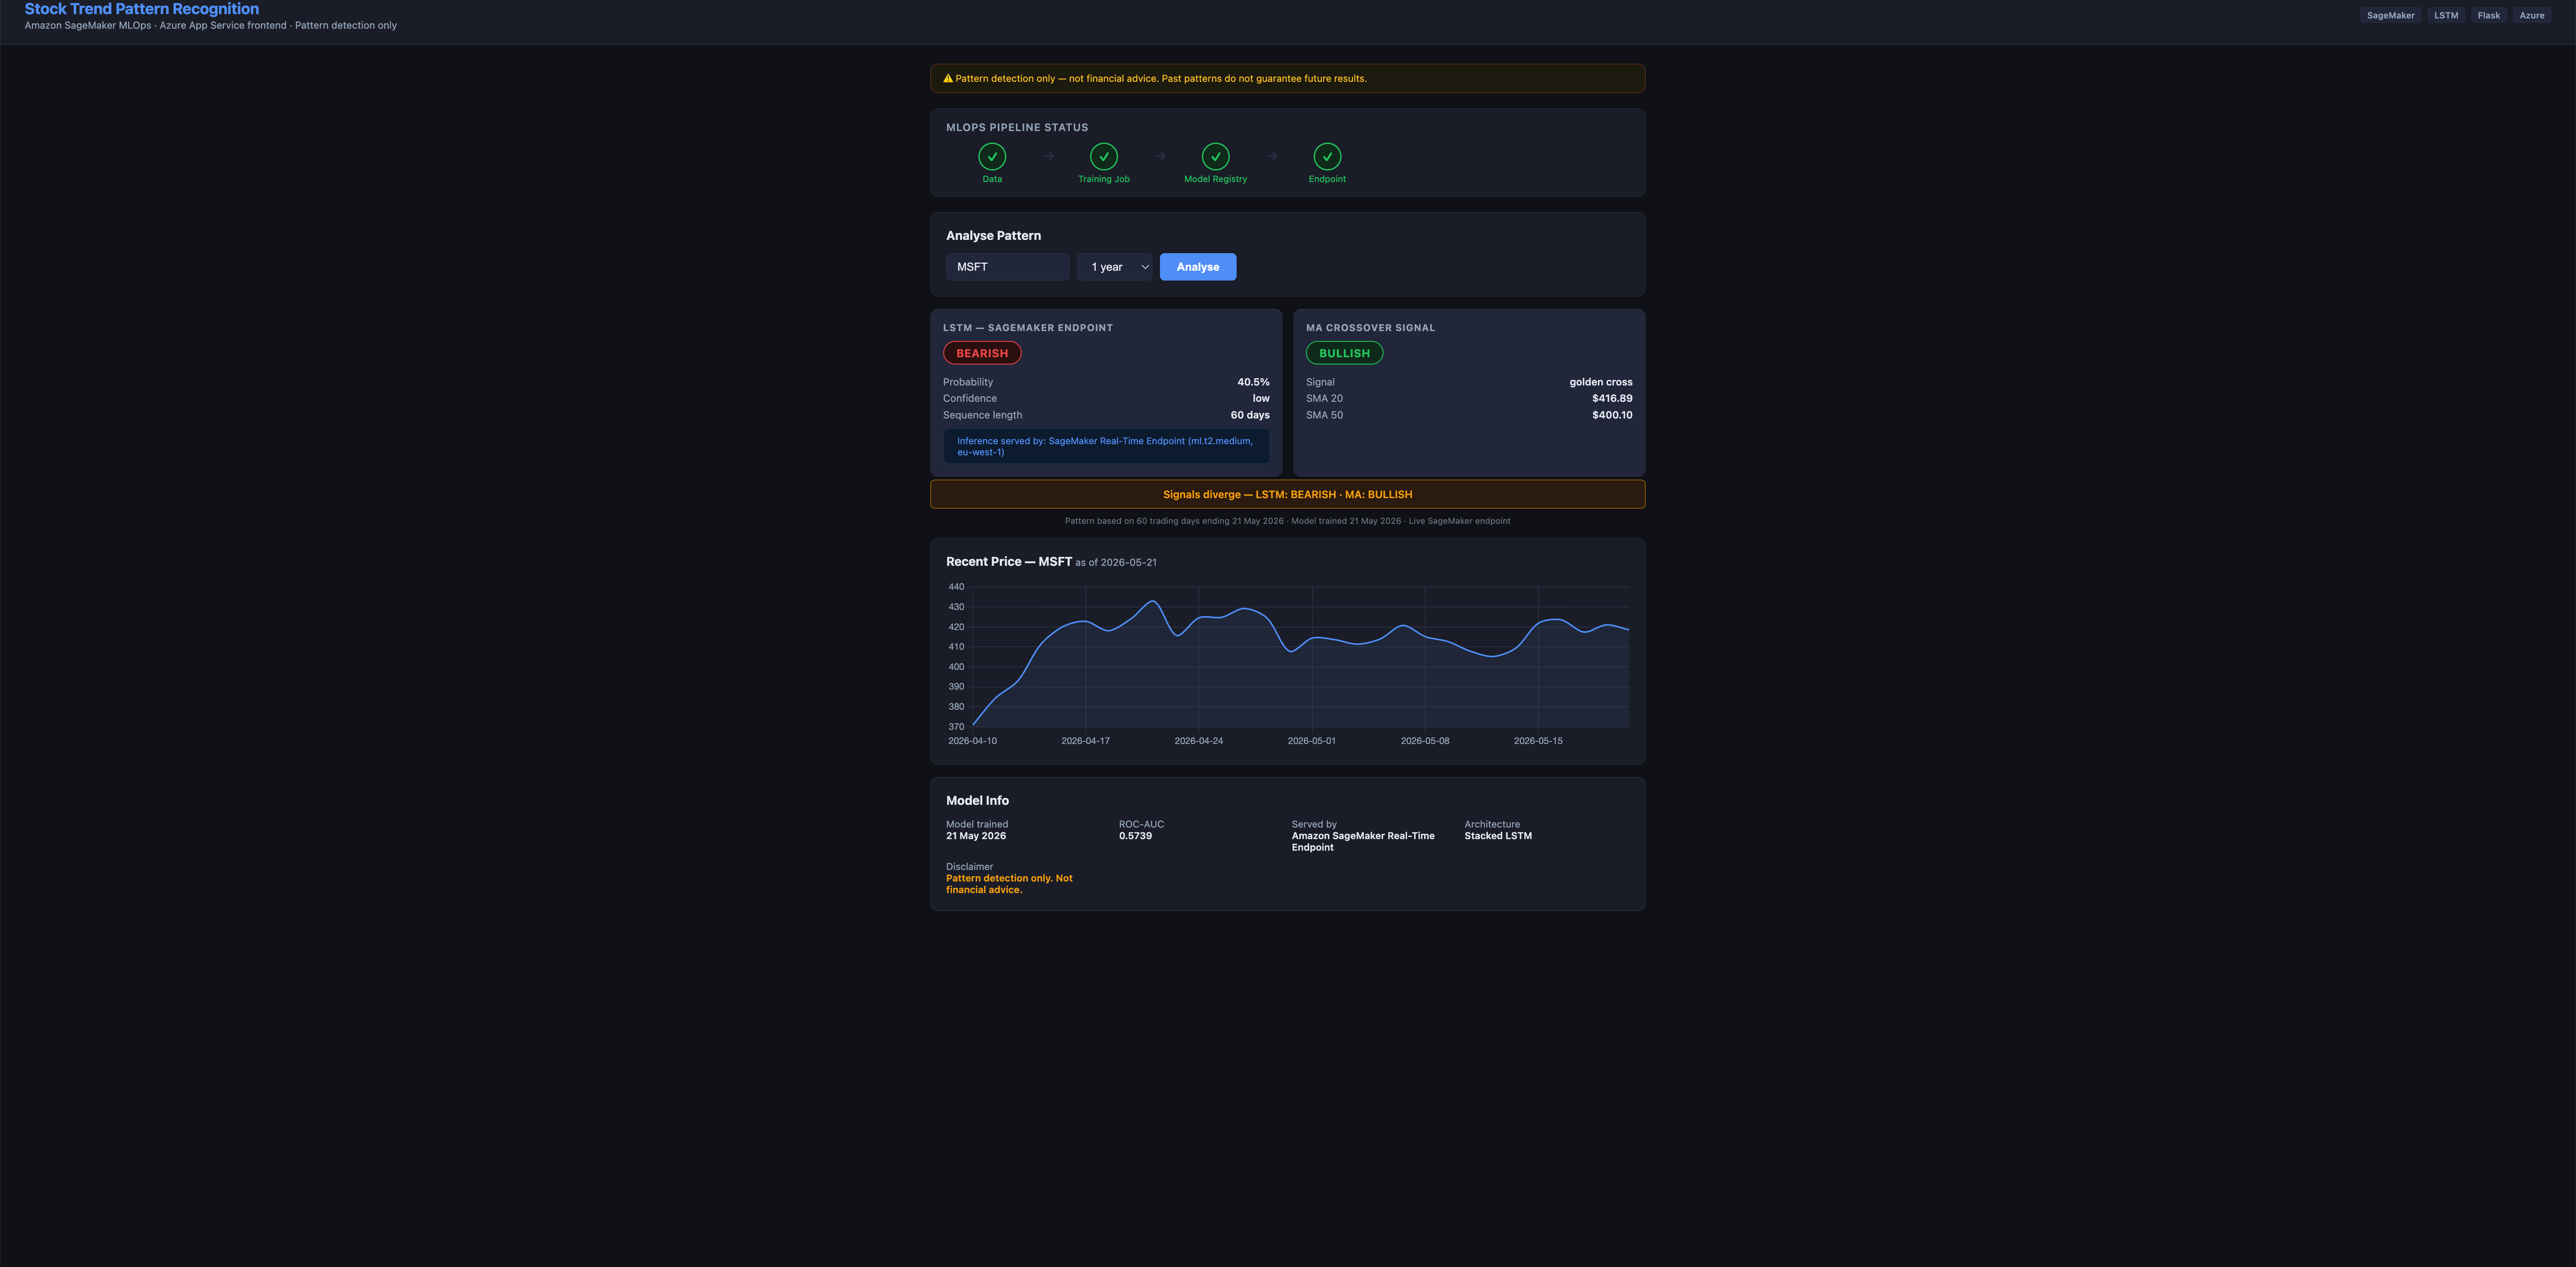The image size is (2576, 1267).
Task: Click the 440 price axis label
Action: [x=956, y=587]
